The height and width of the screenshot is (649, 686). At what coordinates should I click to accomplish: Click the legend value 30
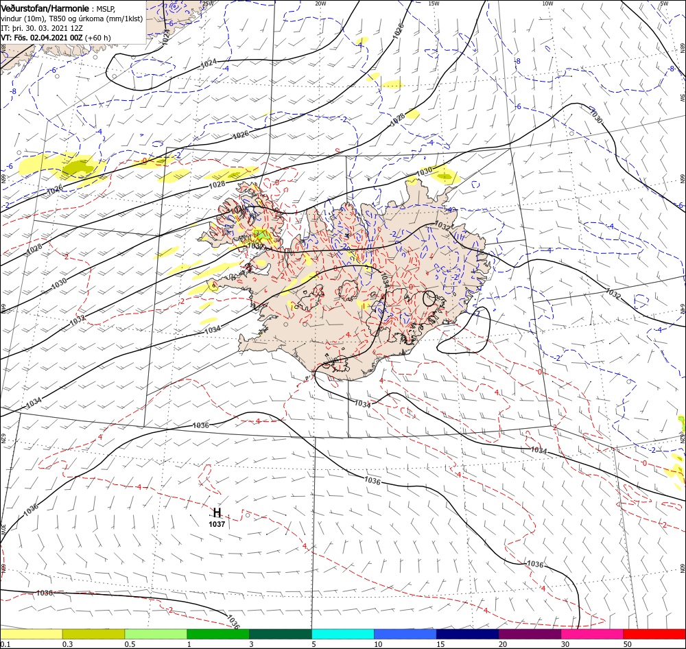pyautogui.click(x=566, y=644)
